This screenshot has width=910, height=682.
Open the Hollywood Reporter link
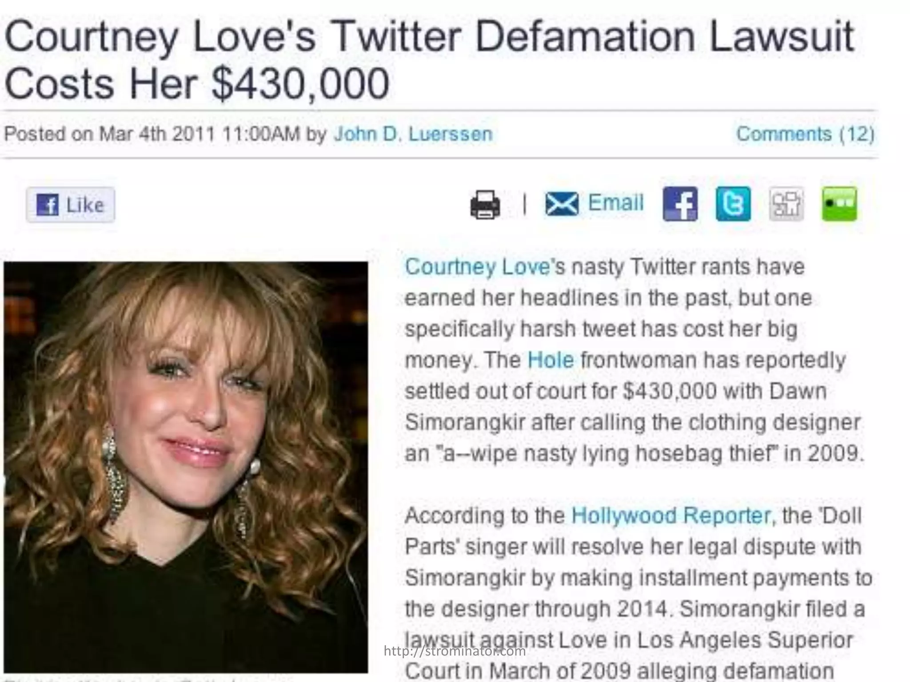click(671, 515)
